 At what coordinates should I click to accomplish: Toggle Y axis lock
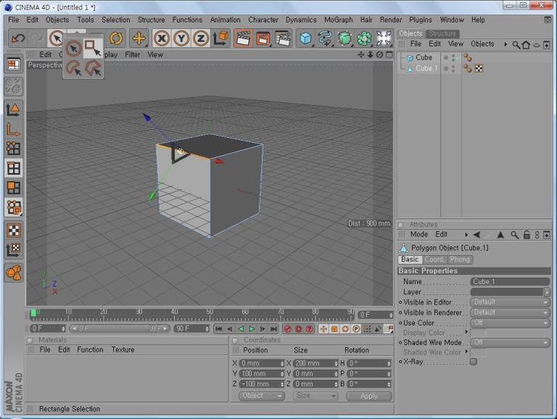[x=181, y=38]
